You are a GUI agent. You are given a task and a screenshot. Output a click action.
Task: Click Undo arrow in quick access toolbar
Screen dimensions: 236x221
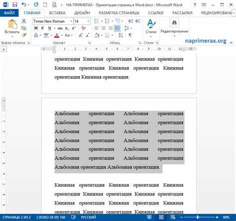pyautogui.click(x=24, y=4)
